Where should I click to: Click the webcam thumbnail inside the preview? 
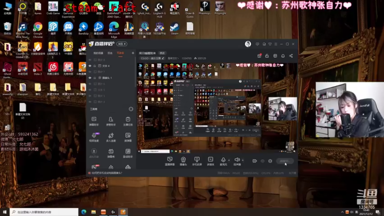pos(283,109)
